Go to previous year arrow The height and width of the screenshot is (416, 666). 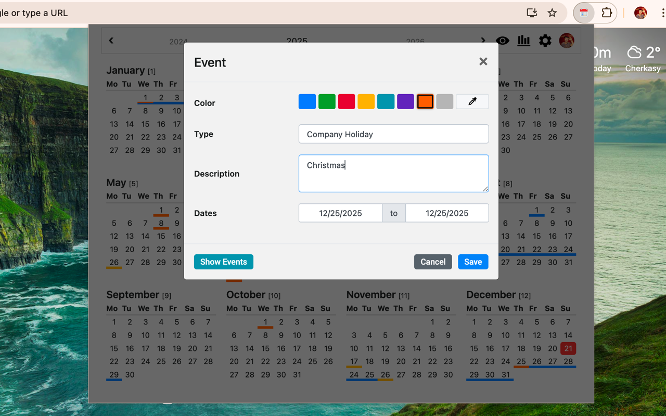coord(111,41)
